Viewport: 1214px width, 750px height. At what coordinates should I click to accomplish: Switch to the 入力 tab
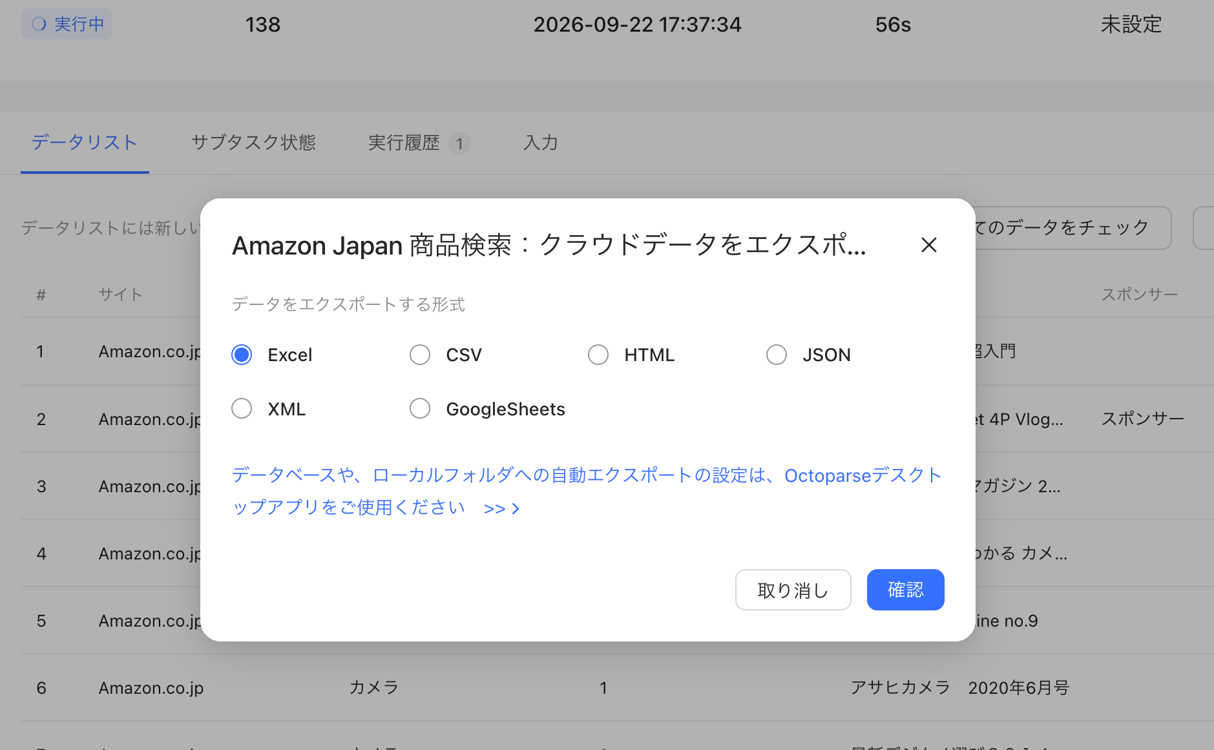pos(541,142)
